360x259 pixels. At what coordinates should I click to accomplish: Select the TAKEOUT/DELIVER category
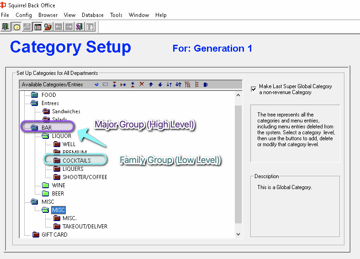tap(85, 227)
